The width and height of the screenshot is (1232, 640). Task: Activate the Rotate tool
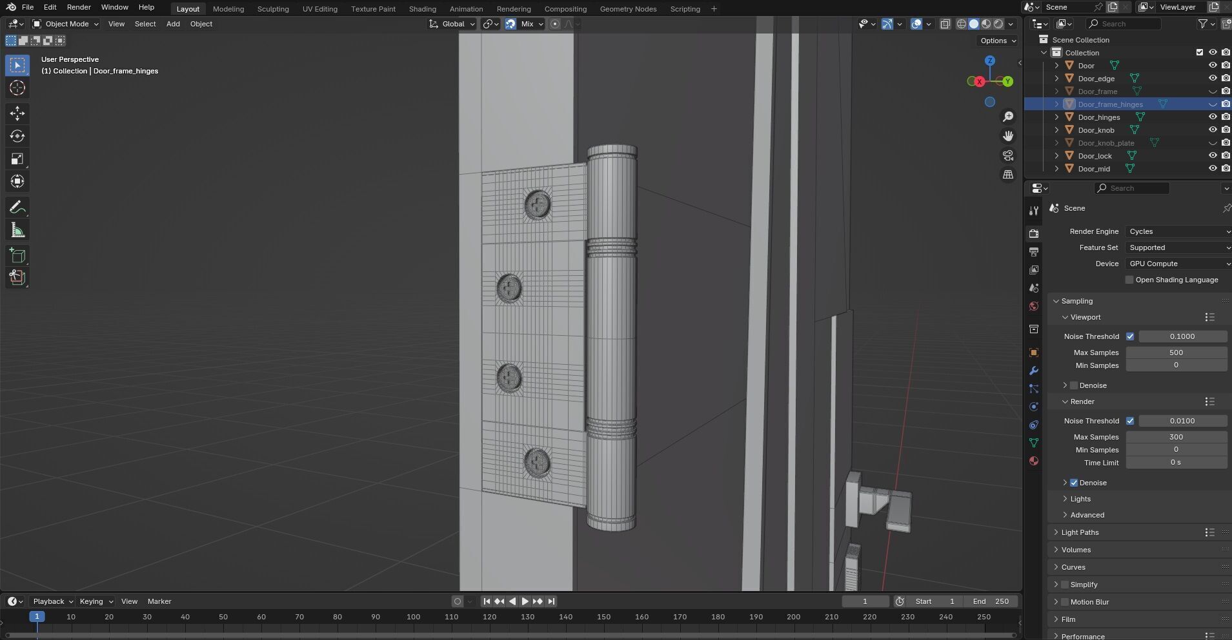(17, 136)
